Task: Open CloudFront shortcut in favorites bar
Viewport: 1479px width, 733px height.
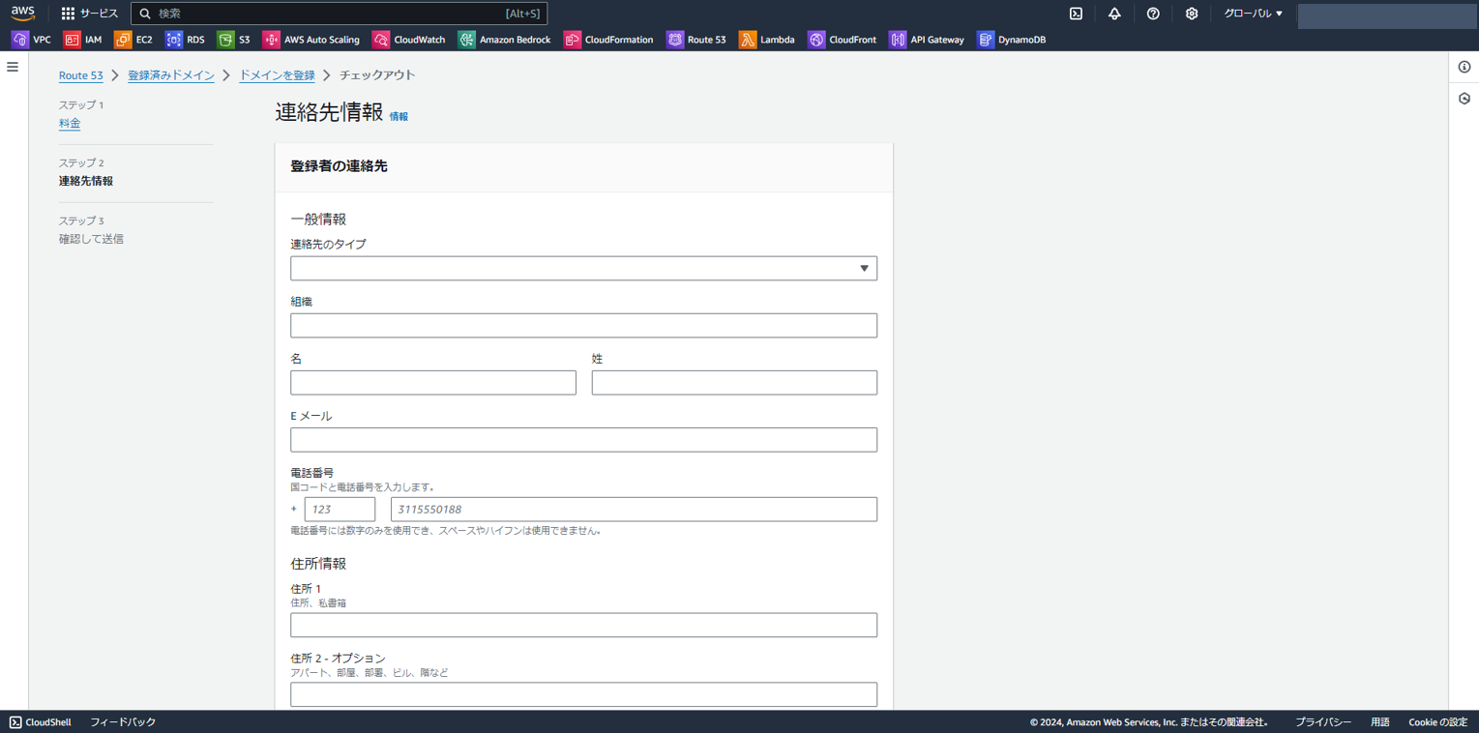Action: pos(843,40)
